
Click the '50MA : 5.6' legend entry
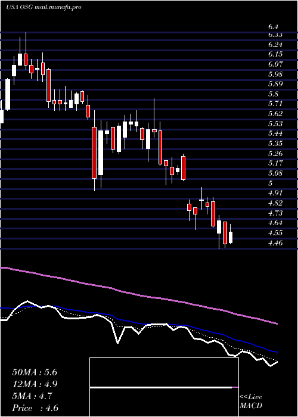pos(35,372)
